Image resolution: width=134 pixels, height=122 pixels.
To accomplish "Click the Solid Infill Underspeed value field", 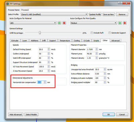I will [43, 58].
